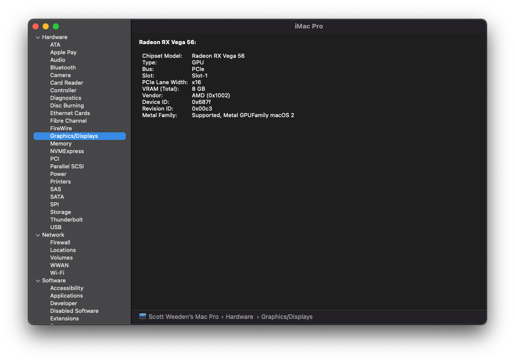Open the Controller entry

[x=63, y=90]
